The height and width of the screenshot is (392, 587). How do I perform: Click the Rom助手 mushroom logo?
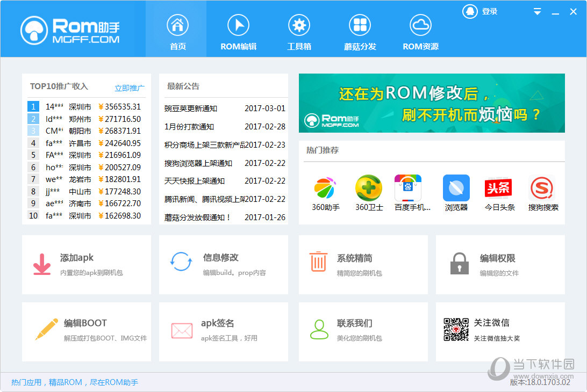pyautogui.click(x=70, y=30)
